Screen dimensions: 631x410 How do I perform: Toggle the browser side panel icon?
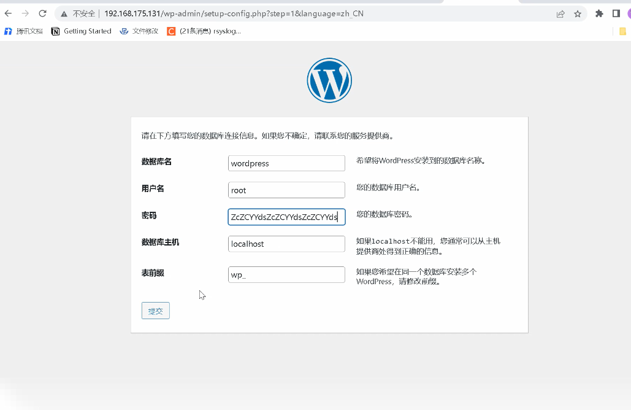616,14
